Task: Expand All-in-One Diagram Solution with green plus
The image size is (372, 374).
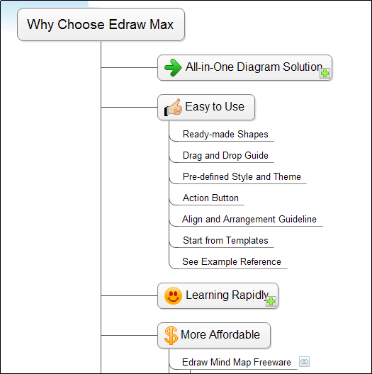Action: click(x=325, y=74)
